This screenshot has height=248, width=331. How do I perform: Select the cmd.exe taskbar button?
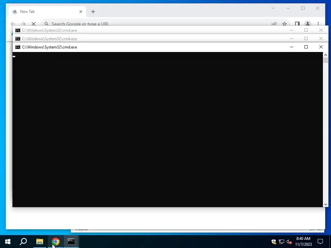pos(71,242)
